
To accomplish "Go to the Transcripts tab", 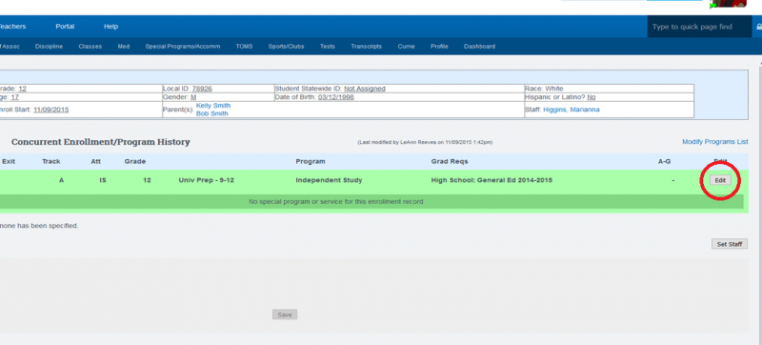I will (367, 47).
